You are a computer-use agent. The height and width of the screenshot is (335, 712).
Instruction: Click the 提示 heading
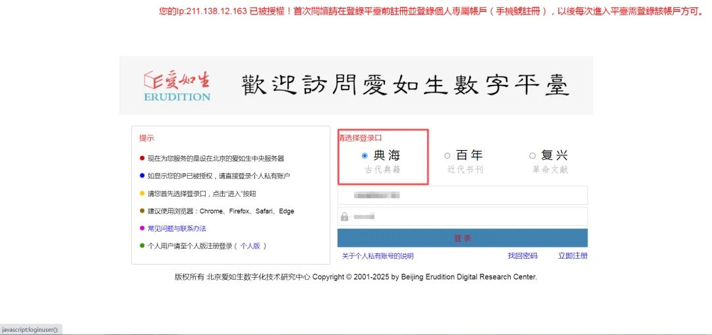(x=146, y=138)
